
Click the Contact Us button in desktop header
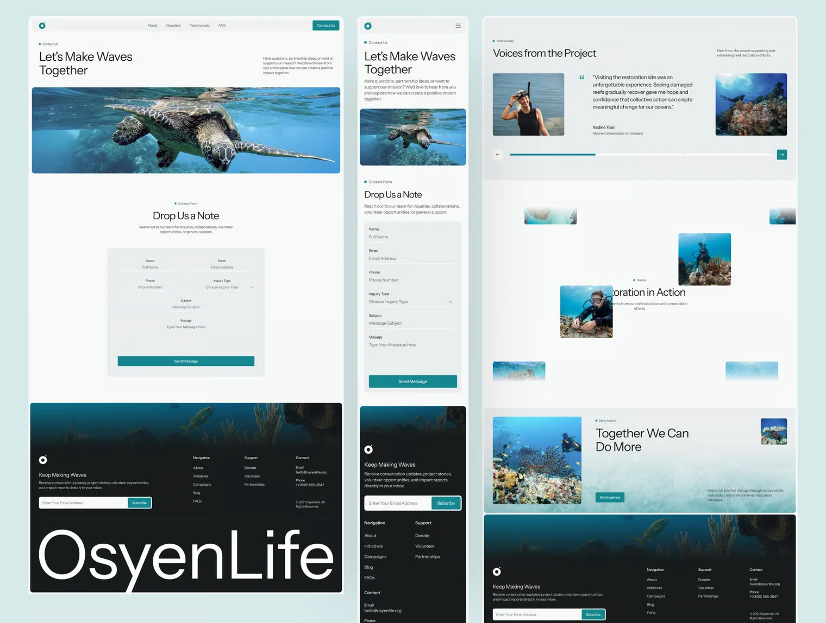click(326, 26)
